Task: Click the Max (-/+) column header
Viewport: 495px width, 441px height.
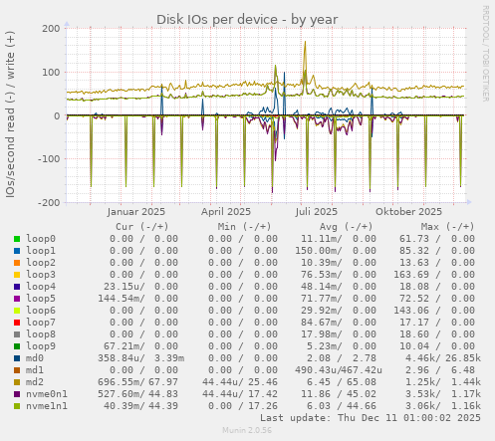Action: click(x=448, y=227)
